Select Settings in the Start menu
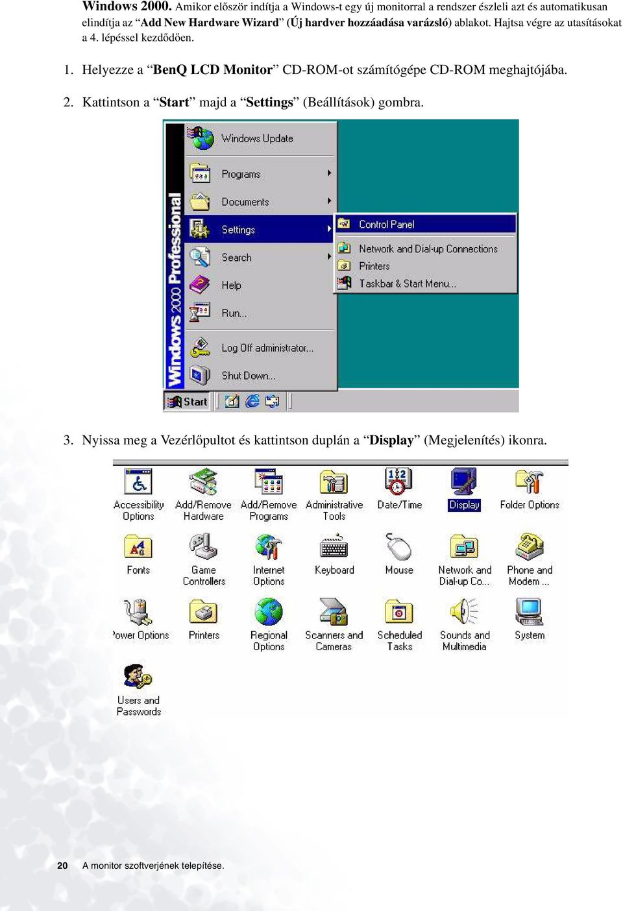Image resolution: width=623 pixels, height=911 pixels. click(261, 229)
